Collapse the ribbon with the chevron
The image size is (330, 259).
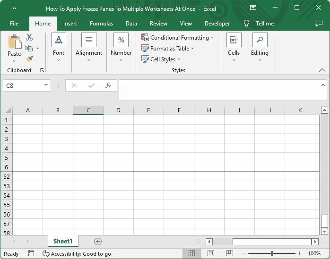pos(322,70)
